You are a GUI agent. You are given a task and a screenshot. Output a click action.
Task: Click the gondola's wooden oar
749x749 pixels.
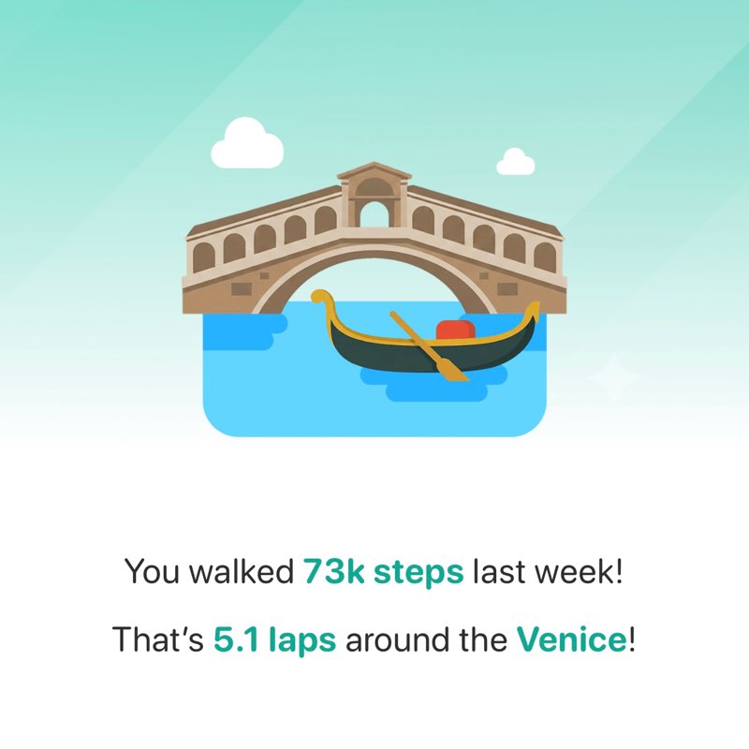tap(429, 346)
